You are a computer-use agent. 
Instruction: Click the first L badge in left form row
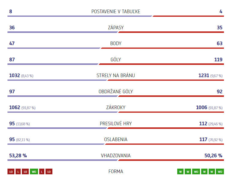tap(18, 171)
